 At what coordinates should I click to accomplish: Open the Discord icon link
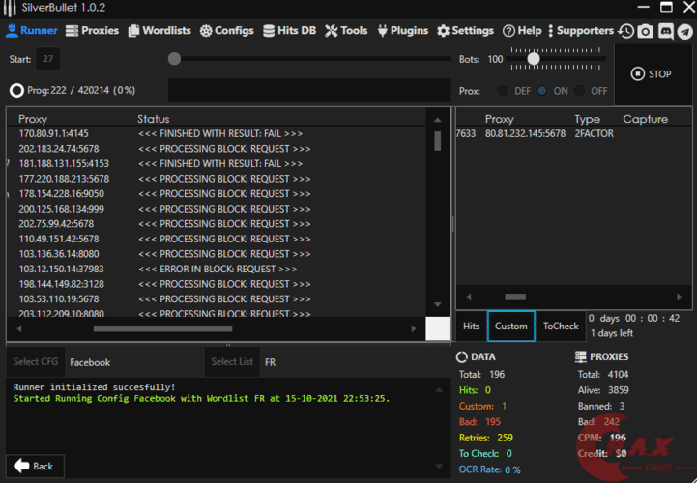665,31
